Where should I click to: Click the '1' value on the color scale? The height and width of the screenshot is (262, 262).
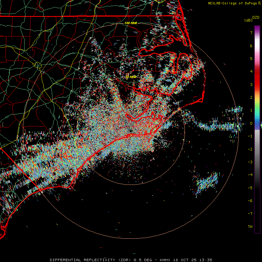[x=251, y=110]
